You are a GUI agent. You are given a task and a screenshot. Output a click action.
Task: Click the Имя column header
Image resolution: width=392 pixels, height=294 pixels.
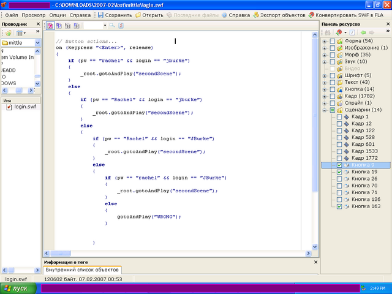click(x=21, y=100)
